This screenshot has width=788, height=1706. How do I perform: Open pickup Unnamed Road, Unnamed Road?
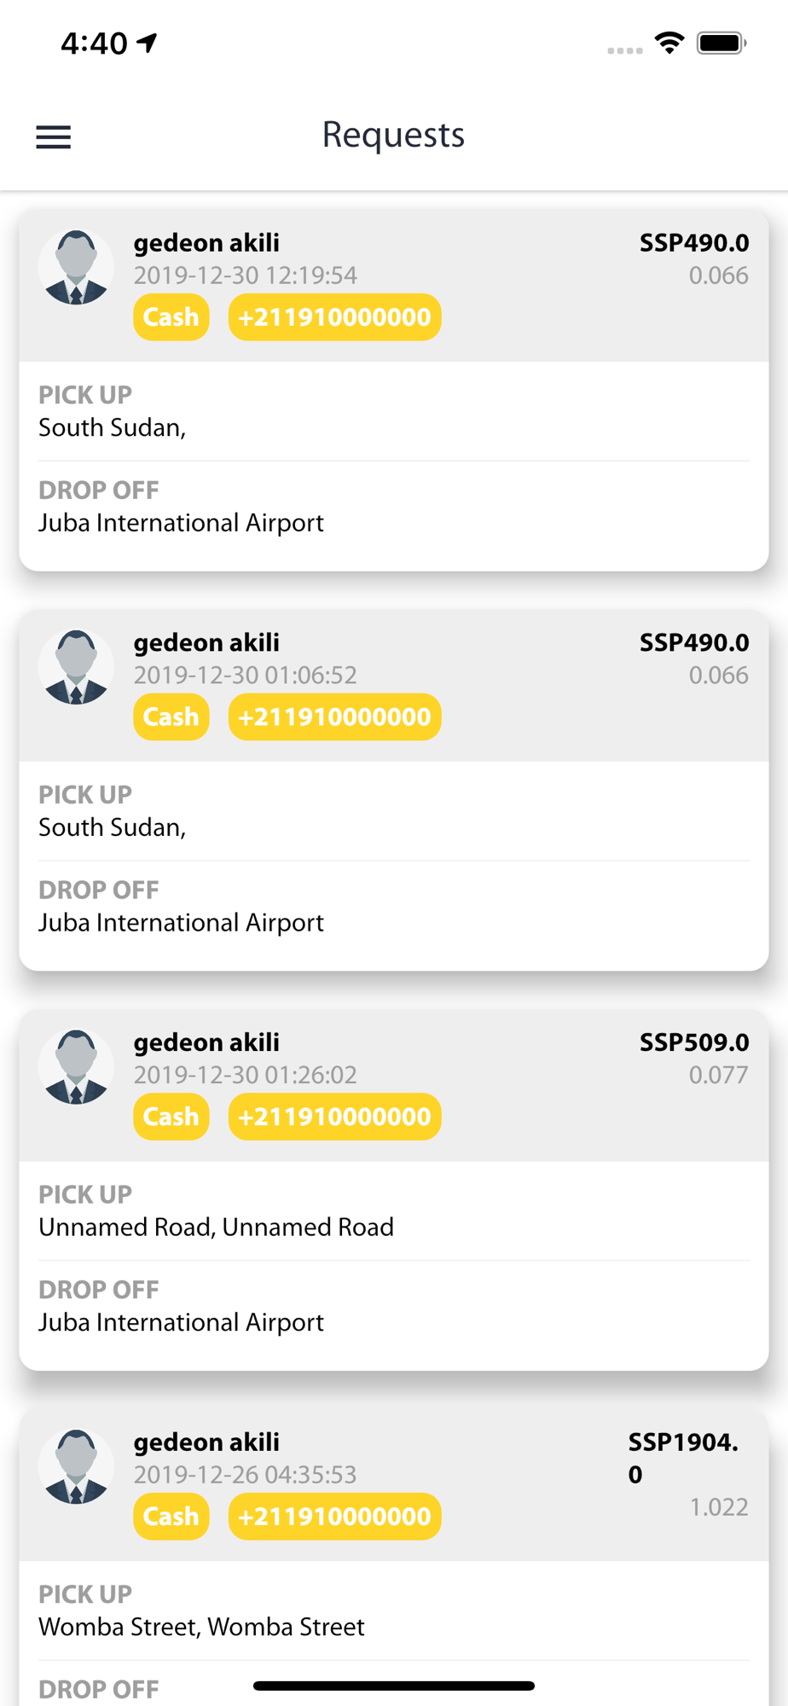(217, 1227)
